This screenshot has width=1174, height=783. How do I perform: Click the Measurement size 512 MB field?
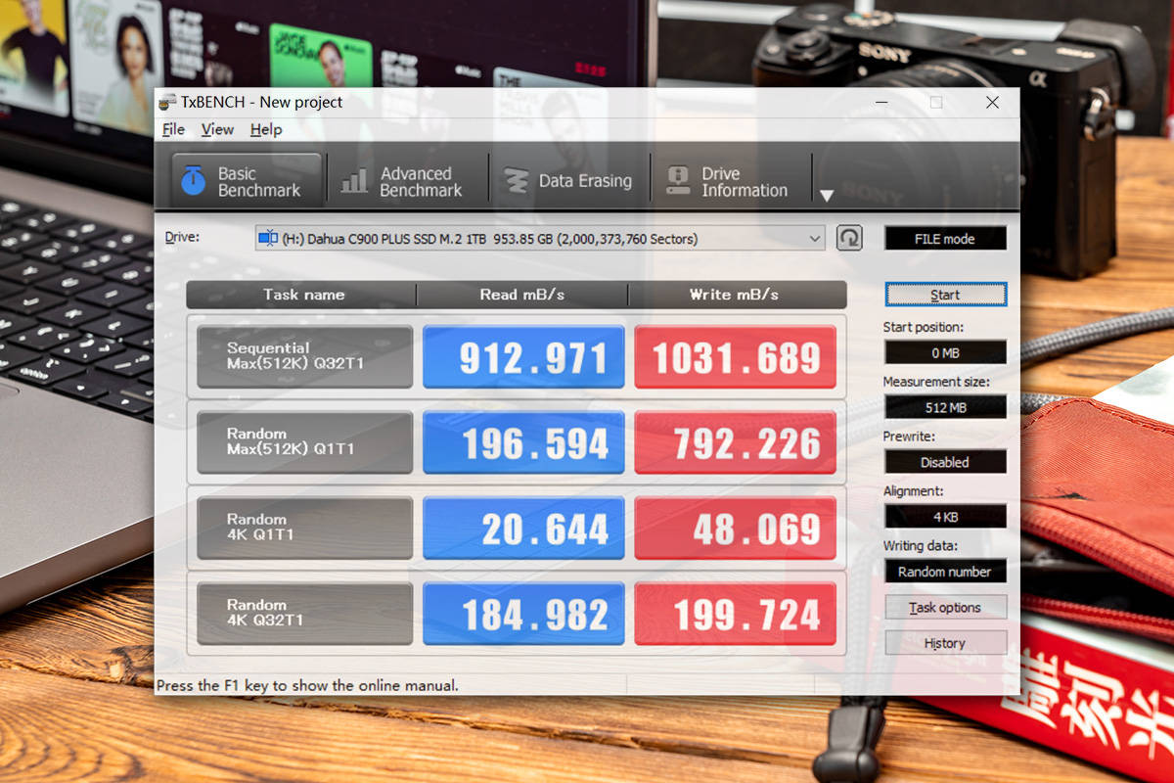(945, 407)
